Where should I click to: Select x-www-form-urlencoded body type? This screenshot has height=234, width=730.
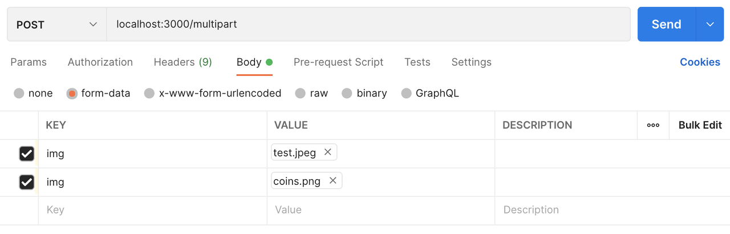point(149,93)
